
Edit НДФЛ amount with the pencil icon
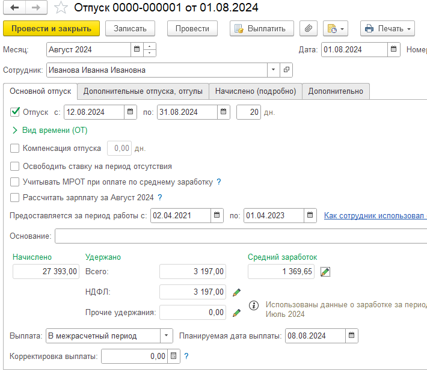tap(236, 292)
